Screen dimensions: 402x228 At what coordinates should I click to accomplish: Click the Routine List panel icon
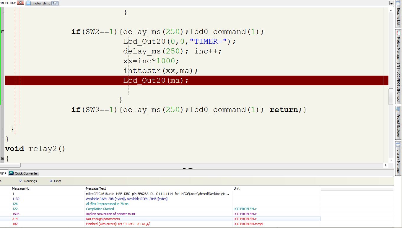[398, 3]
